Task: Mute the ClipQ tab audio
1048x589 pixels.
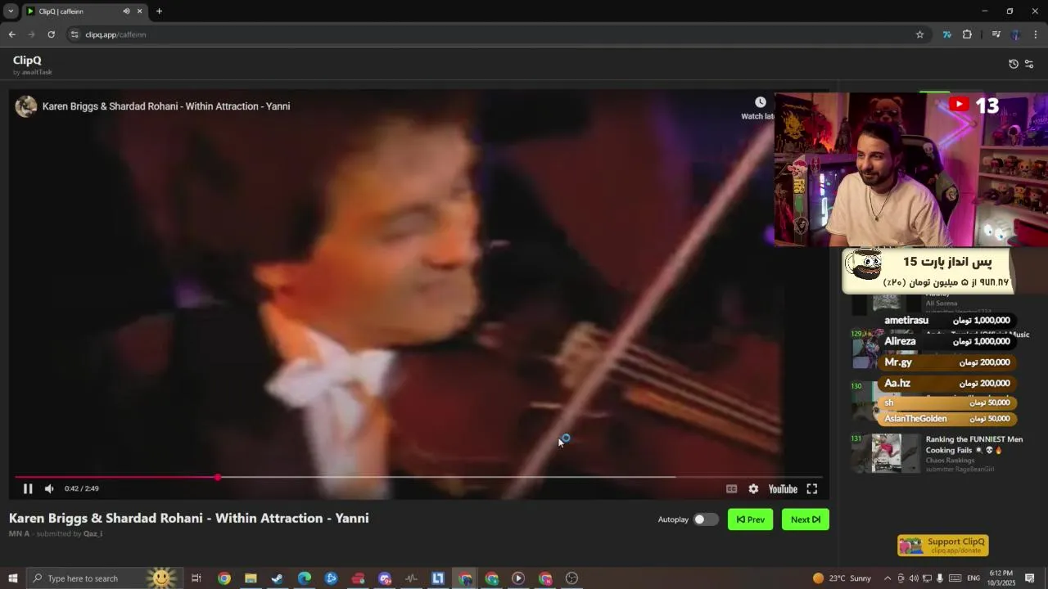Action: click(126, 11)
